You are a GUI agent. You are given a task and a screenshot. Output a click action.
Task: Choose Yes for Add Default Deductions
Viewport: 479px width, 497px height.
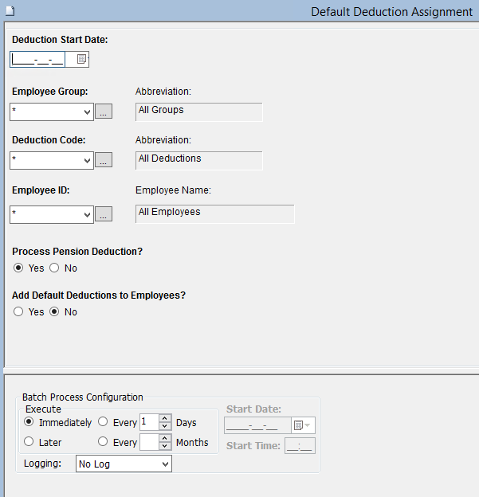(18, 311)
